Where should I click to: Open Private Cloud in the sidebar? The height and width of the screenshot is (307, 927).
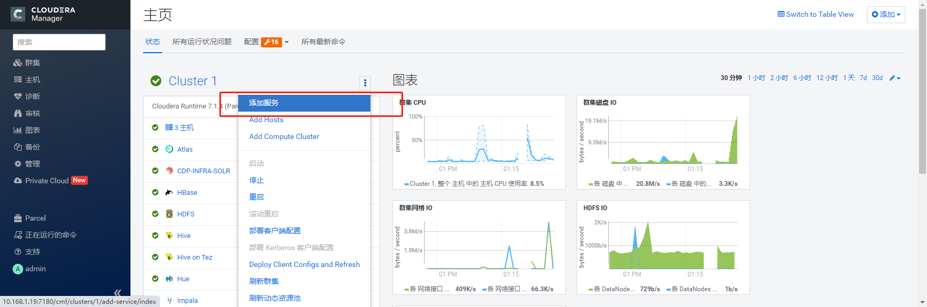[x=51, y=181]
